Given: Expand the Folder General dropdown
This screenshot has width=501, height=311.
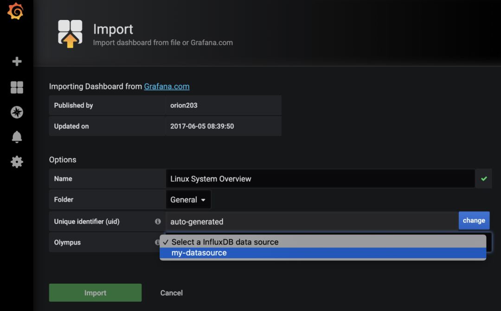Looking at the screenshot, I should 188,200.
